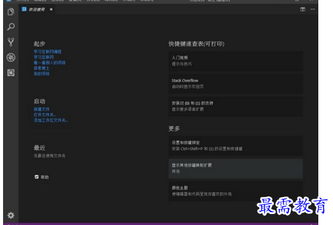Click the 打开文件夹... link
This screenshot has height=225, width=333.
pyautogui.click(x=45, y=115)
